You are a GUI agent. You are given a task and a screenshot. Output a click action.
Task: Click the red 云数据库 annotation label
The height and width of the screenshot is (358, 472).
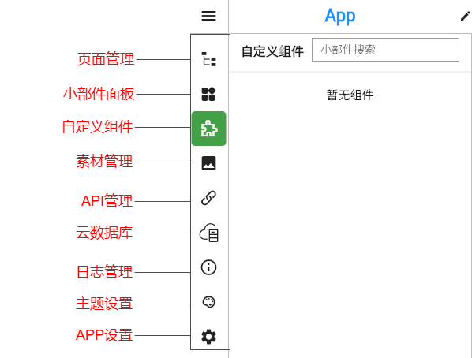[x=104, y=233]
